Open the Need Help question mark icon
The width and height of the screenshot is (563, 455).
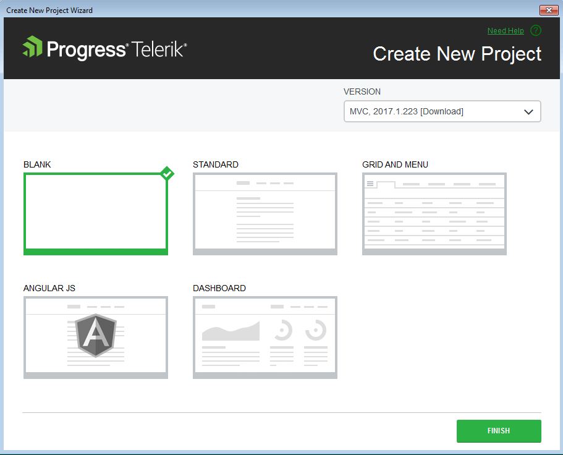click(535, 30)
